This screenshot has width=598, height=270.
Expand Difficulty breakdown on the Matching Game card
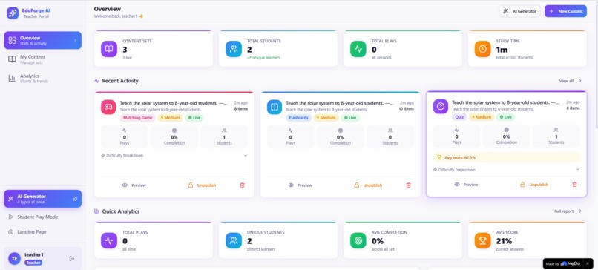174,156
